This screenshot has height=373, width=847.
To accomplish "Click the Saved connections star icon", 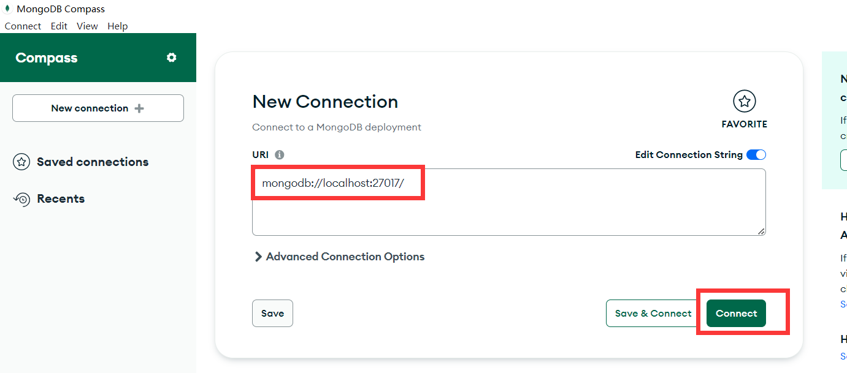I will (x=21, y=162).
